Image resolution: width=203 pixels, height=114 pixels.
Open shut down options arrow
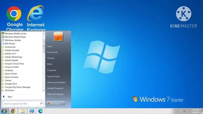pos(63,104)
